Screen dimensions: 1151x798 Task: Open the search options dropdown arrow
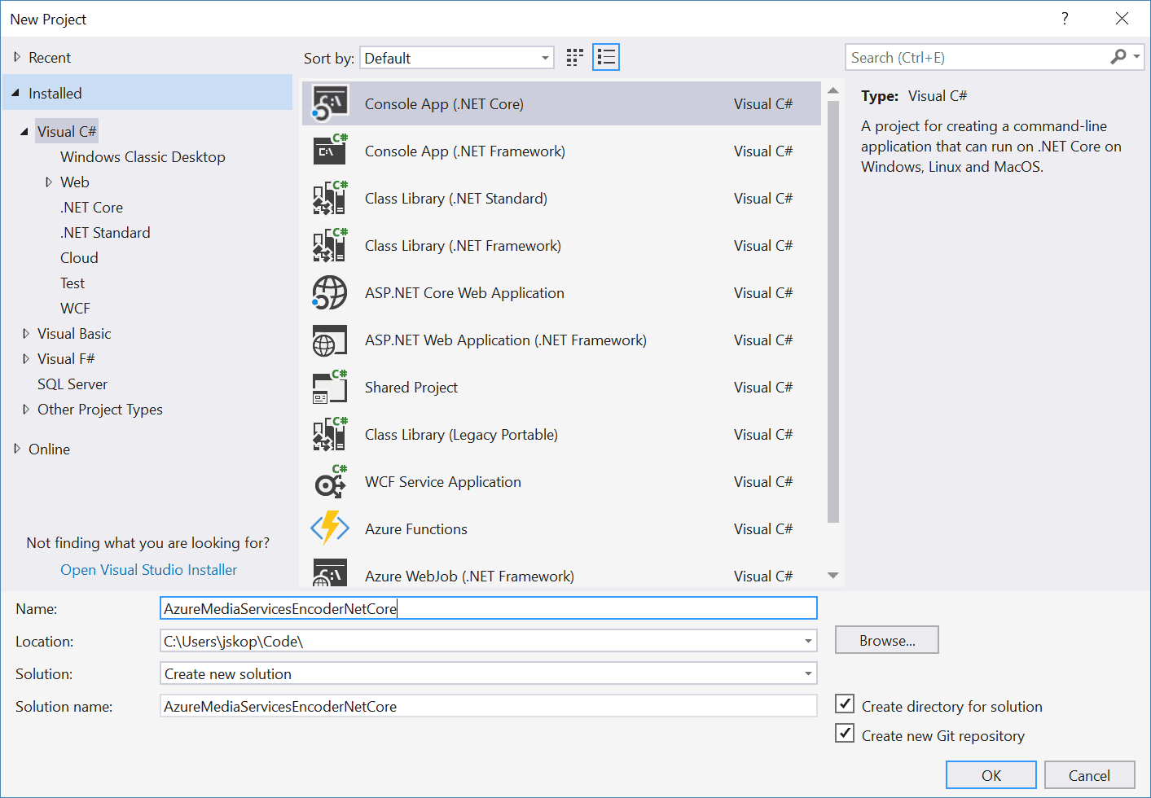(1137, 56)
